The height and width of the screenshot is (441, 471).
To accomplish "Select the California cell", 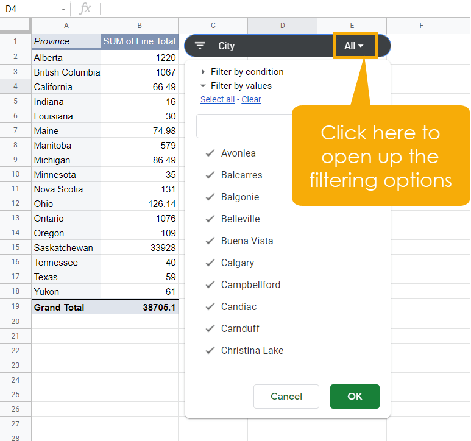I will click(66, 86).
